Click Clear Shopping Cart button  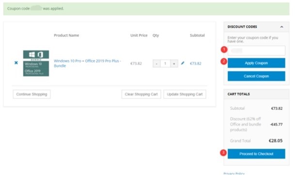point(141,94)
